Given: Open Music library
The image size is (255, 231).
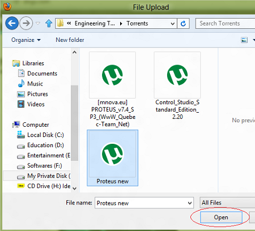Looking at the screenshot, I should (x=35, y=84).
